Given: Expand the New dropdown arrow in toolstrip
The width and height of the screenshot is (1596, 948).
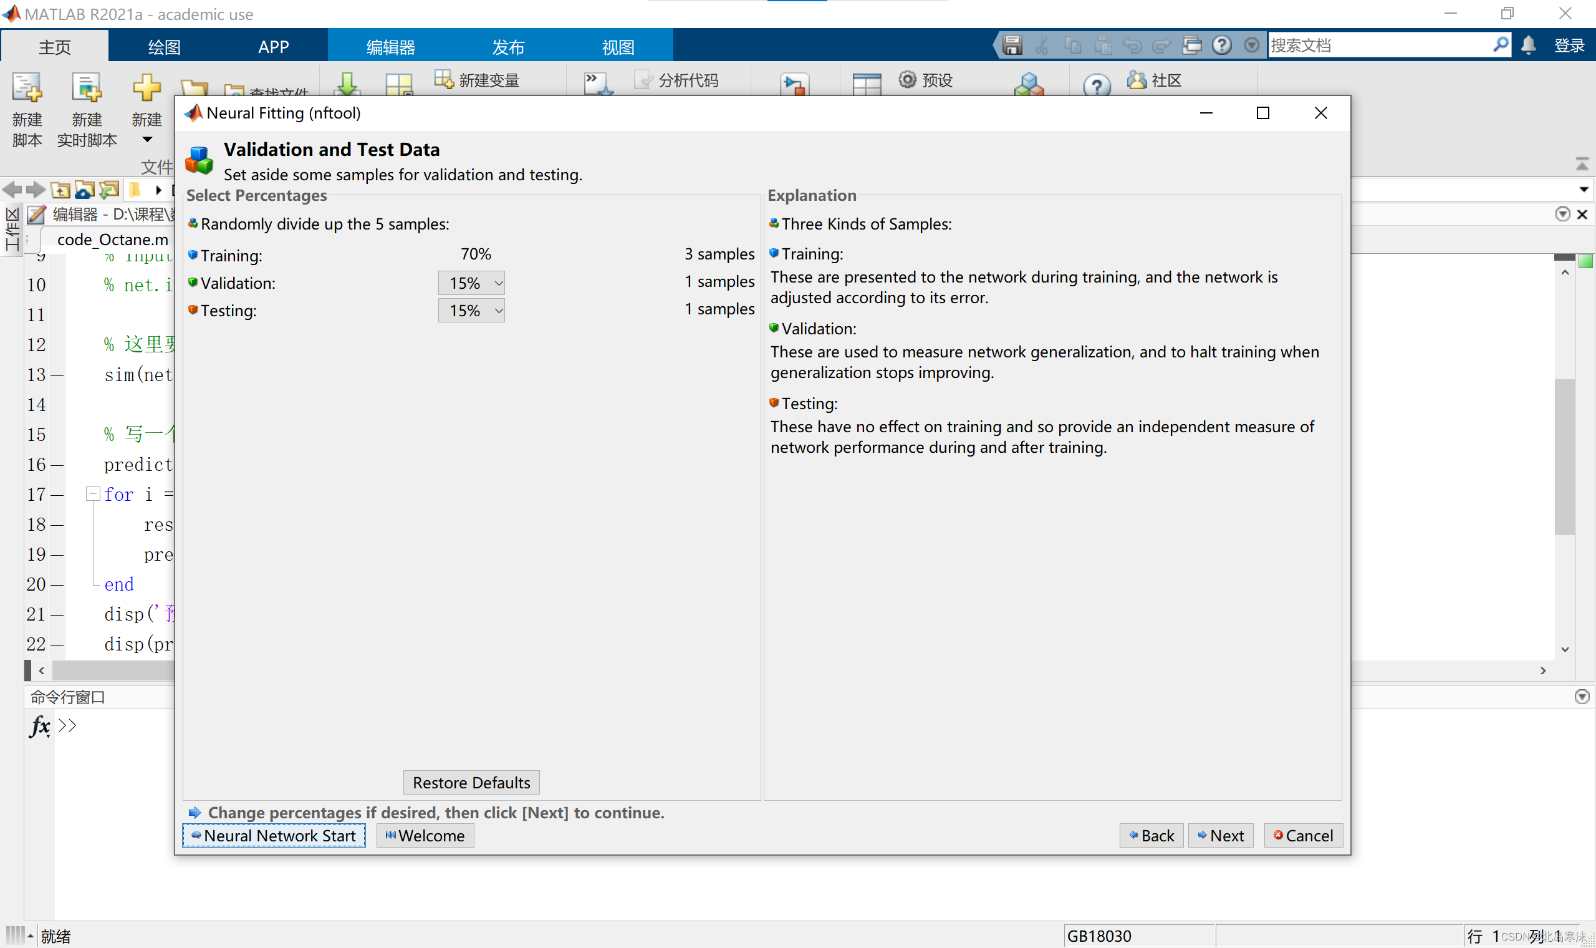Looking at the screenshot, I should (x=147, y=139).
